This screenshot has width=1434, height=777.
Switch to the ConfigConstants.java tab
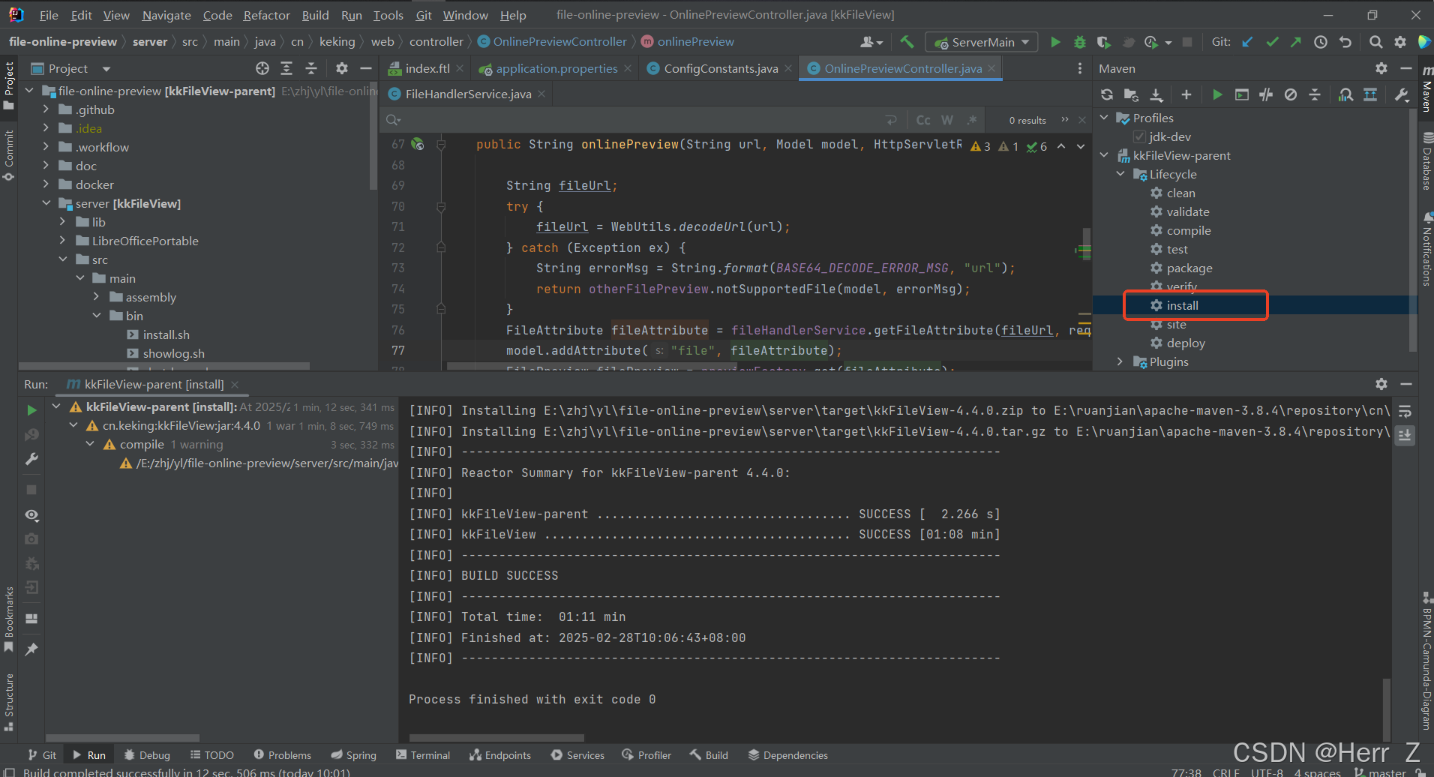(x=718, y=67)
